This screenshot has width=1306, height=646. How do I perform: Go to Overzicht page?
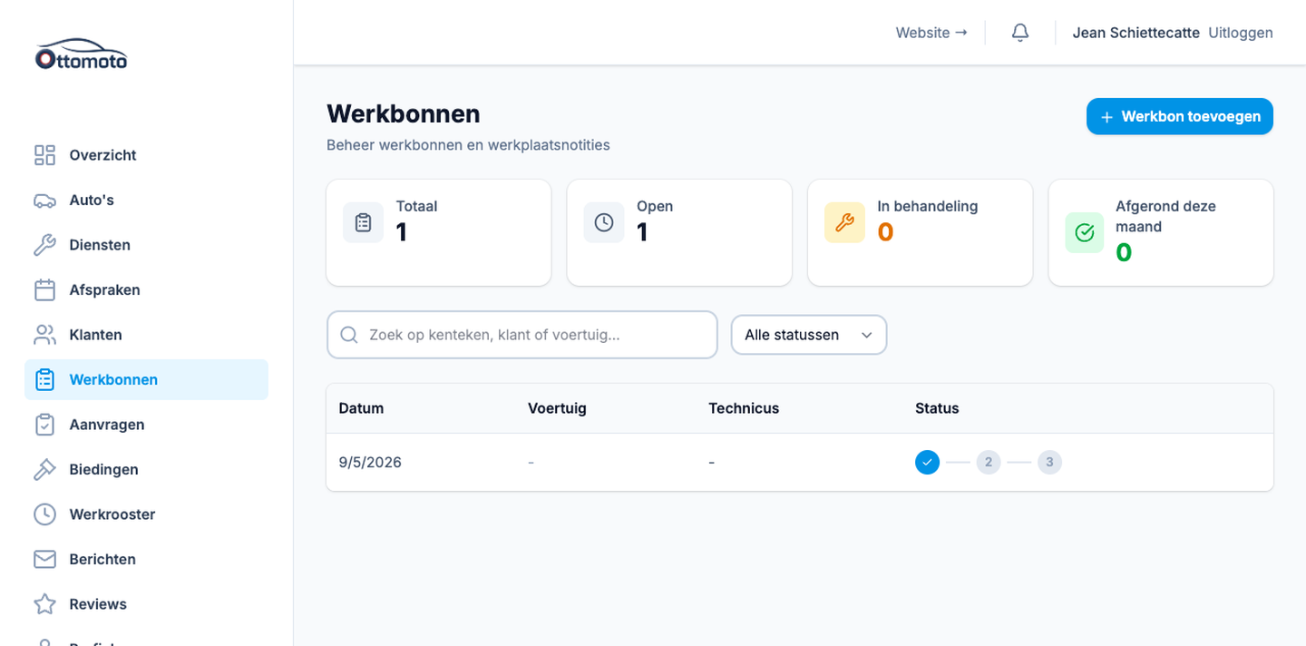[x=146, y=155]
